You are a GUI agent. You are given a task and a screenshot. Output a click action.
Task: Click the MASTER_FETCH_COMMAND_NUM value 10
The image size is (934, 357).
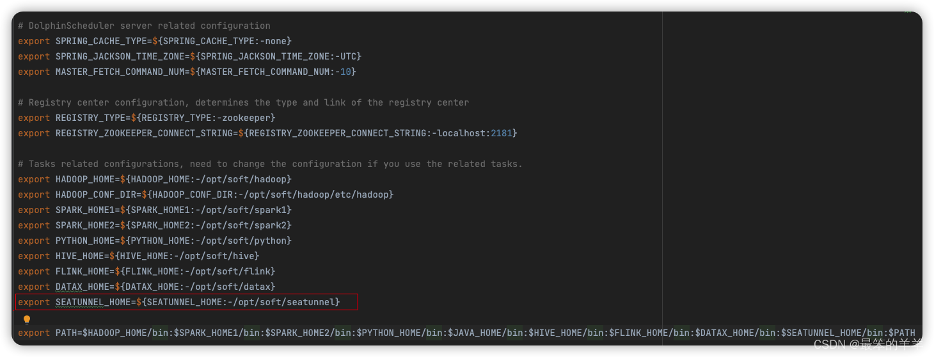pyautogui.click(x=345, y=72)
